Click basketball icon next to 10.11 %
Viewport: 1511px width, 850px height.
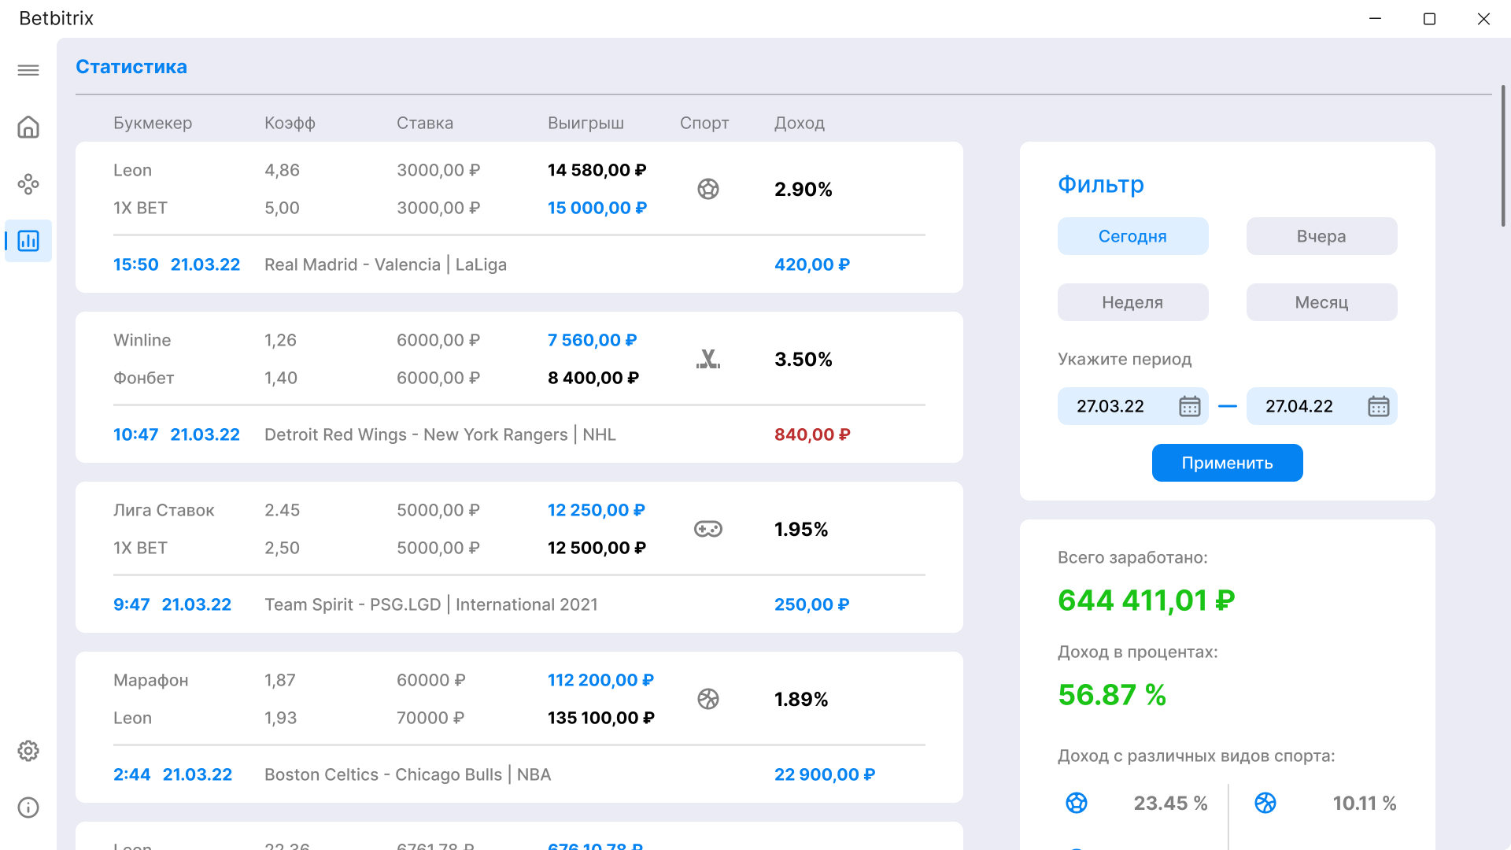click(1265, 803)
